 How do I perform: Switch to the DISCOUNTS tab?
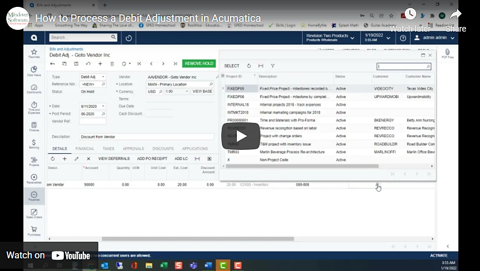point(163,149)
